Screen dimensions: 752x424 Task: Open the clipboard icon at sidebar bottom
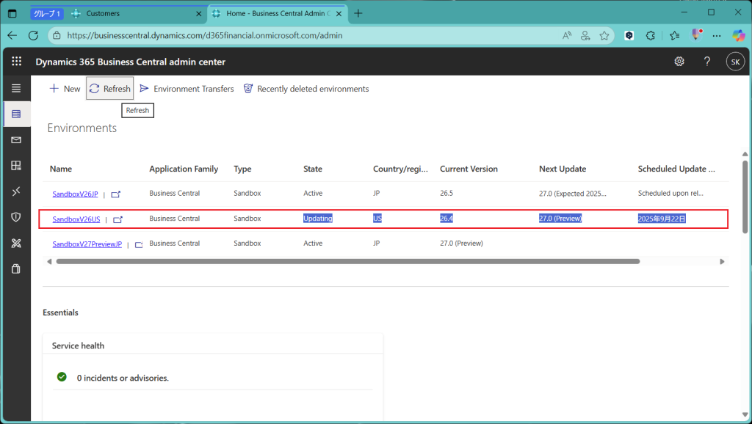click(16, 268)
